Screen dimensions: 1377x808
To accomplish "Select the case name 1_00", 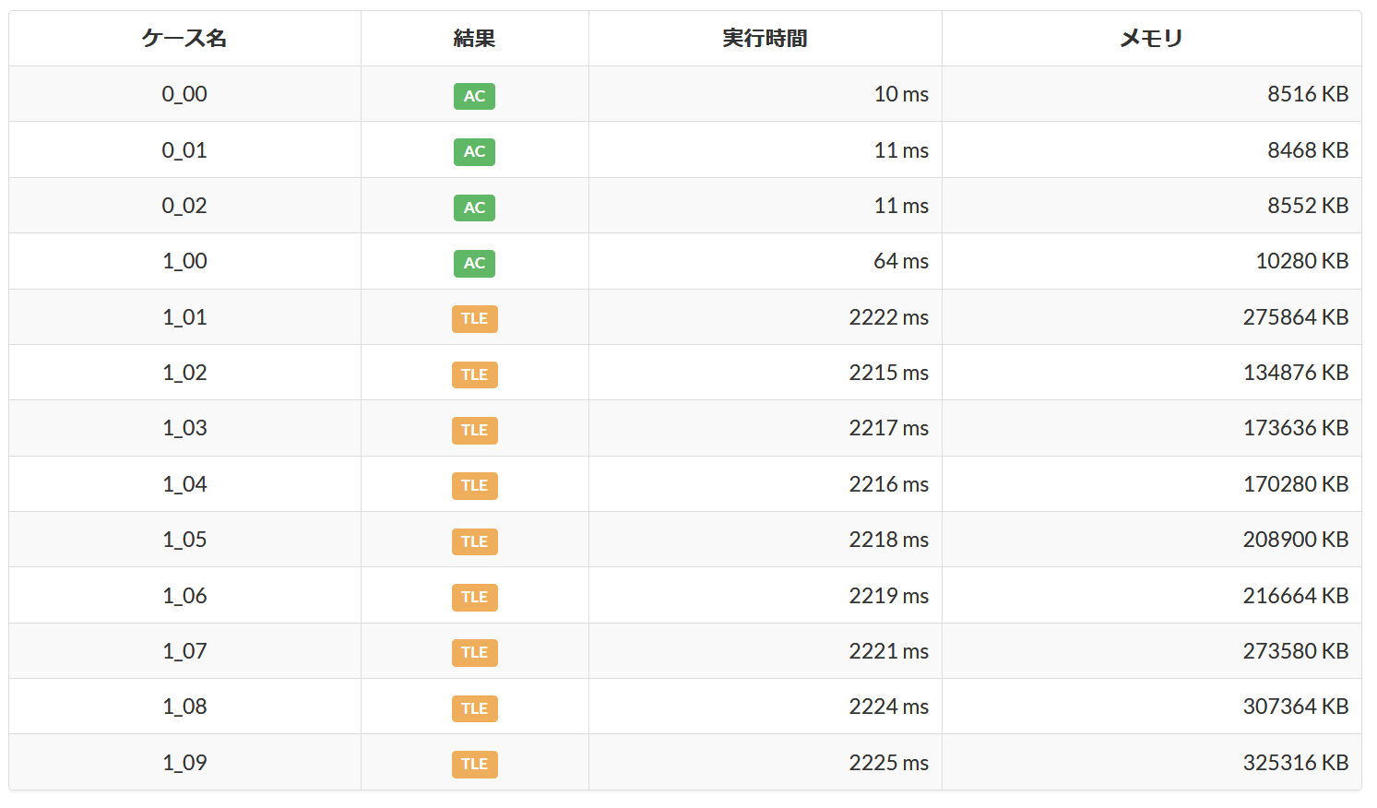I will [x=184, y=261].
